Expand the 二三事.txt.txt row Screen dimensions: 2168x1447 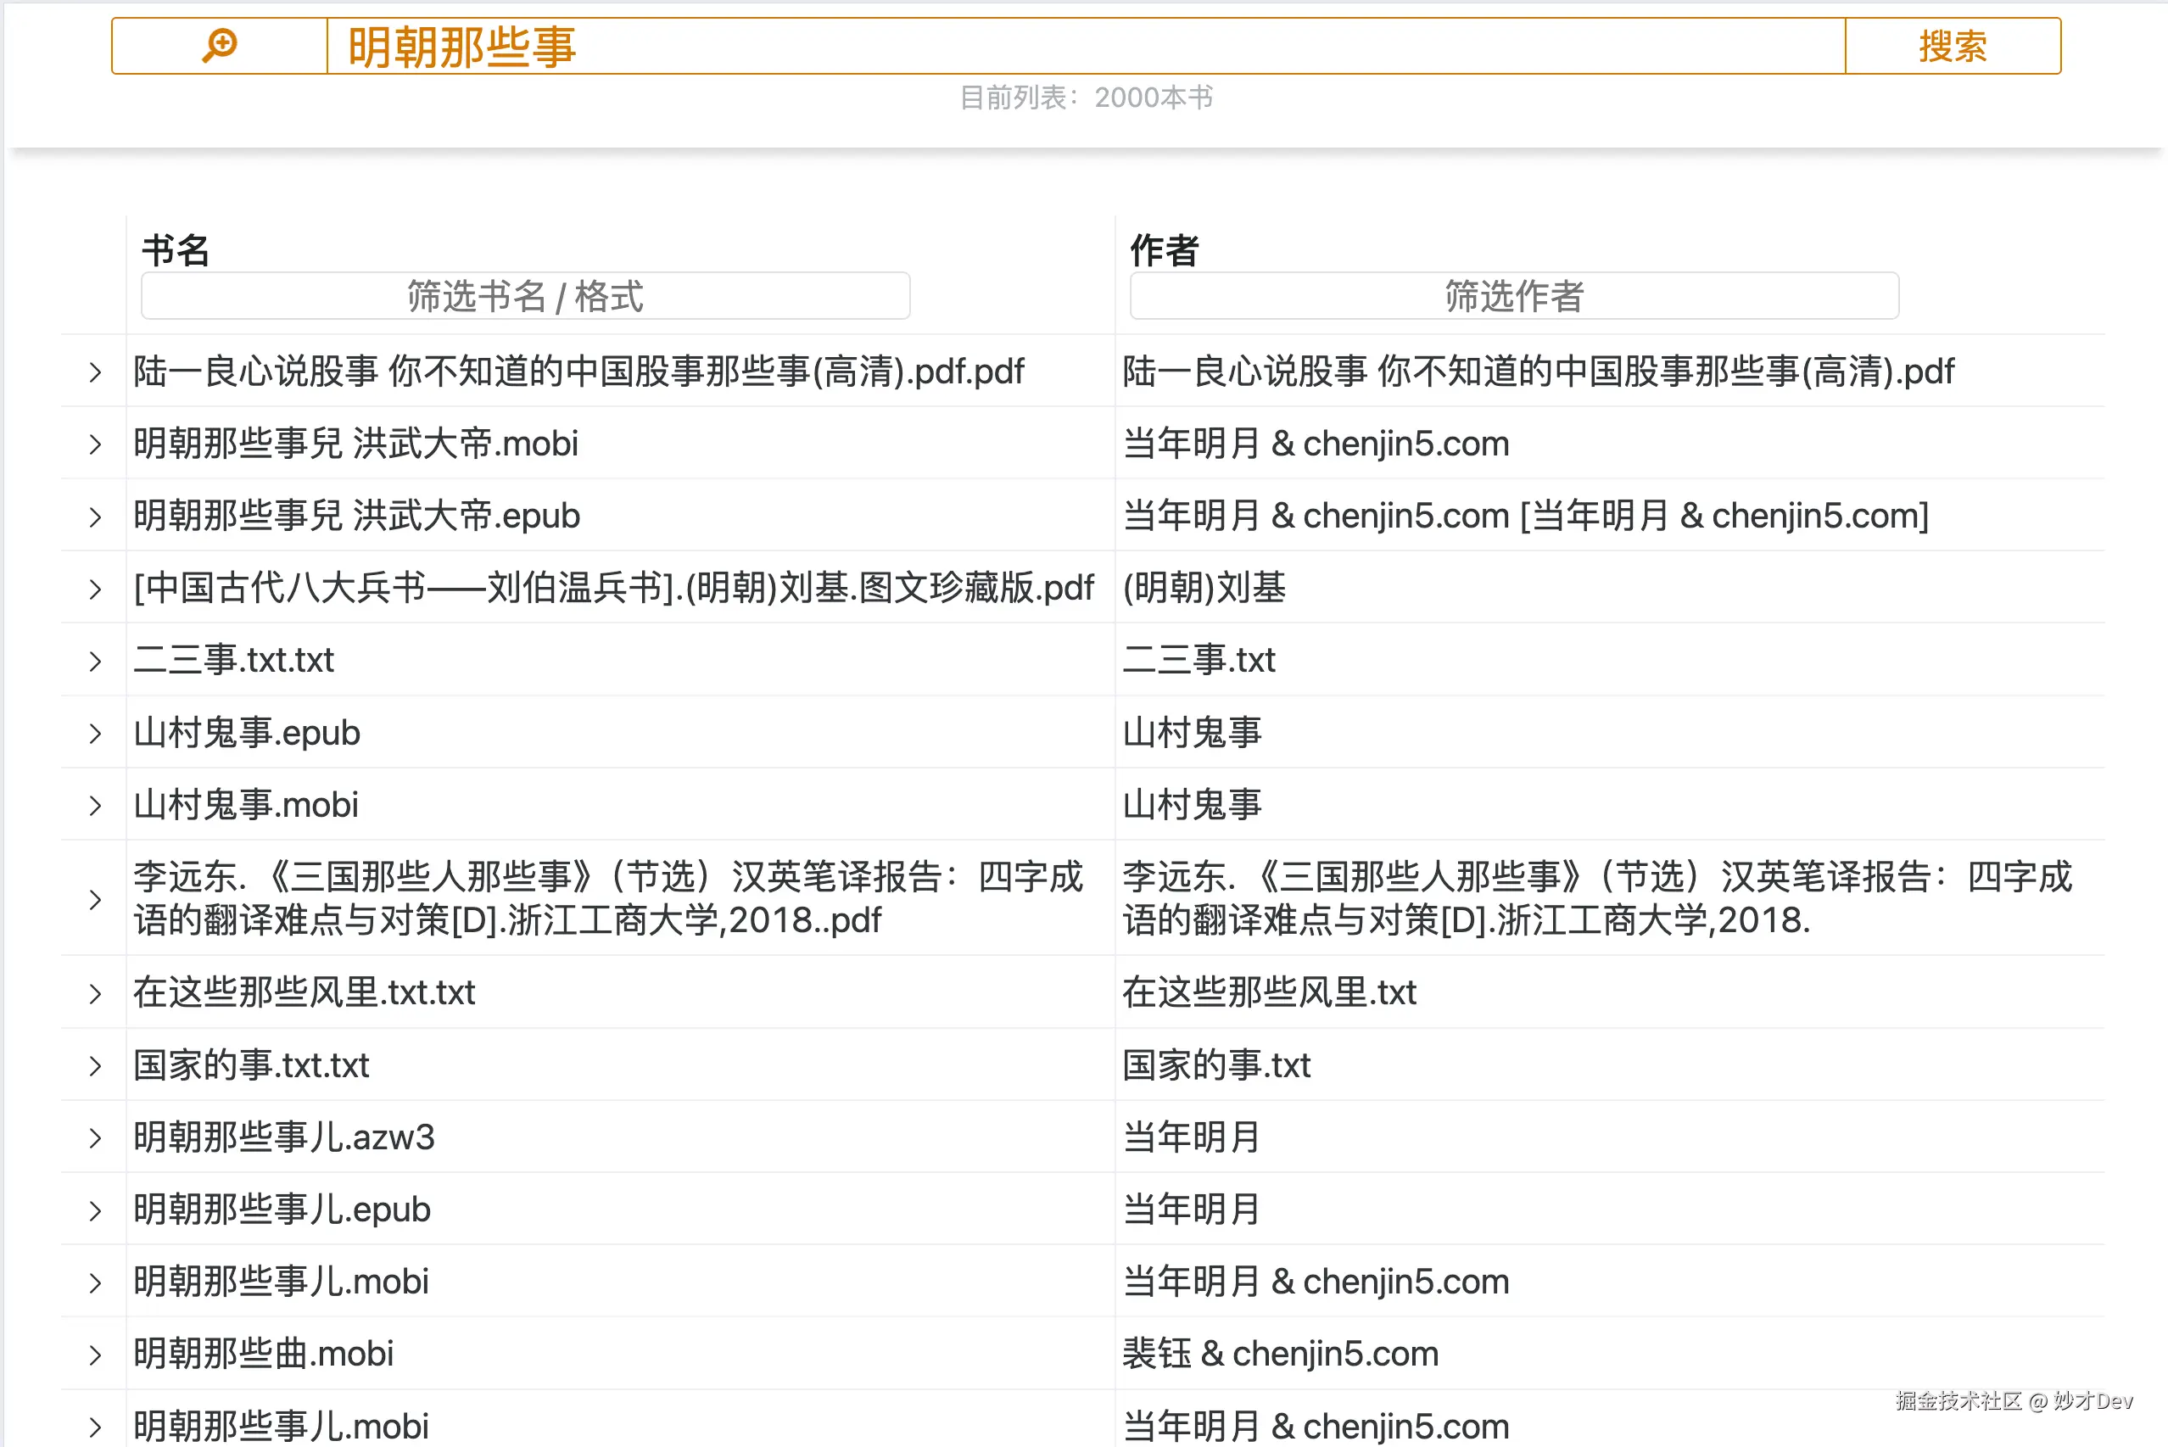(x=95, y=661)
